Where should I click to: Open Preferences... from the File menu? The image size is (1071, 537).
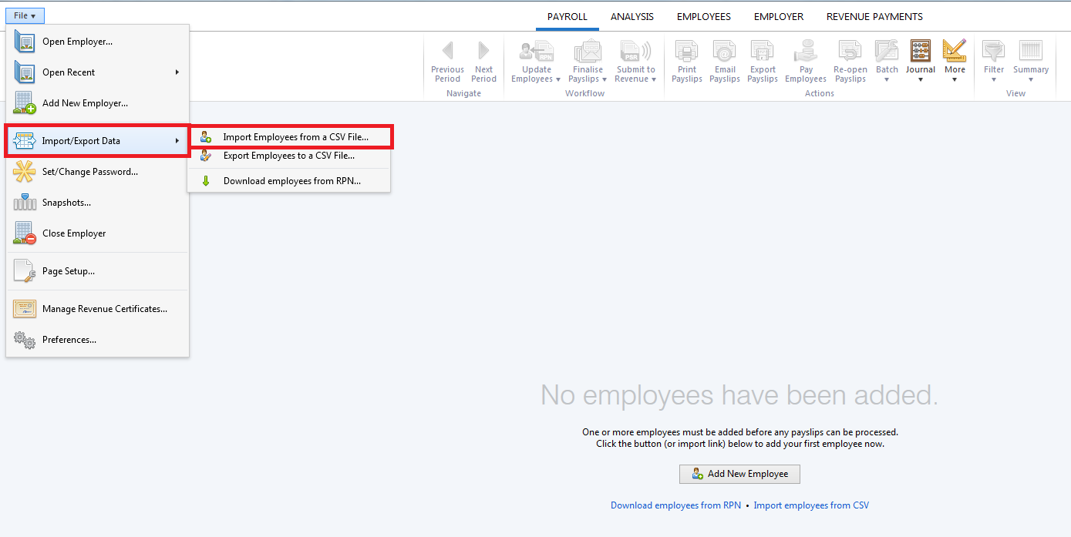tap(97, 340)
